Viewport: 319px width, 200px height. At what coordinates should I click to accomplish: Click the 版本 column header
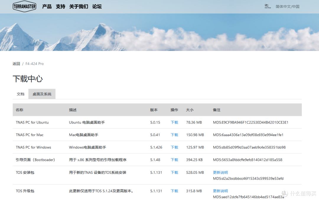coord(154,110)
